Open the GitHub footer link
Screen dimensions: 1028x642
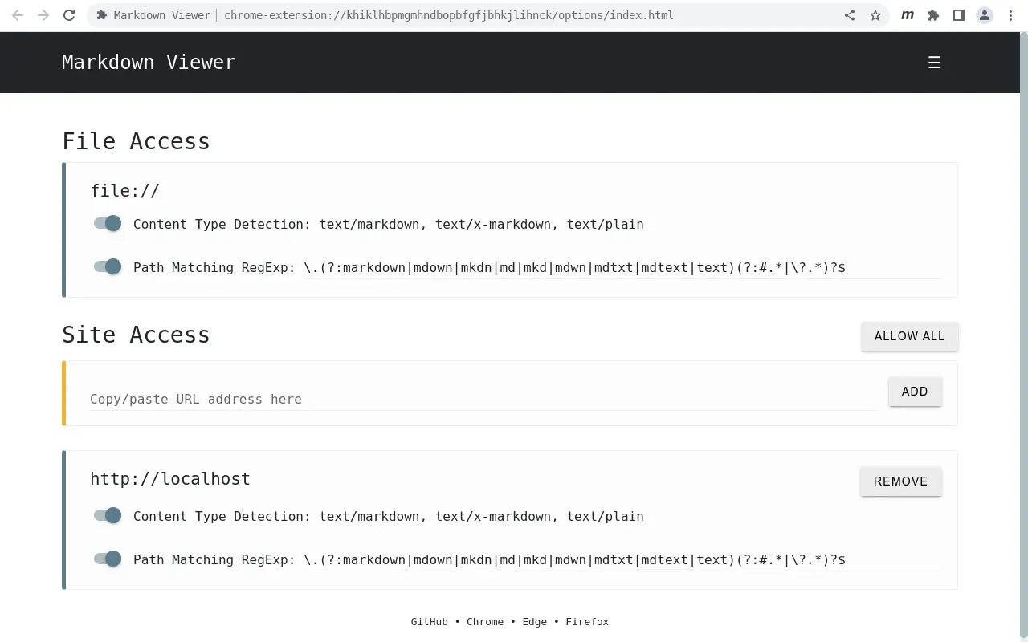coord(429,622)
